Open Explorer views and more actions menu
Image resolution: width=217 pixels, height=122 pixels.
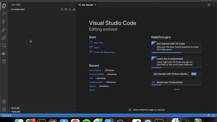point(72,5)
